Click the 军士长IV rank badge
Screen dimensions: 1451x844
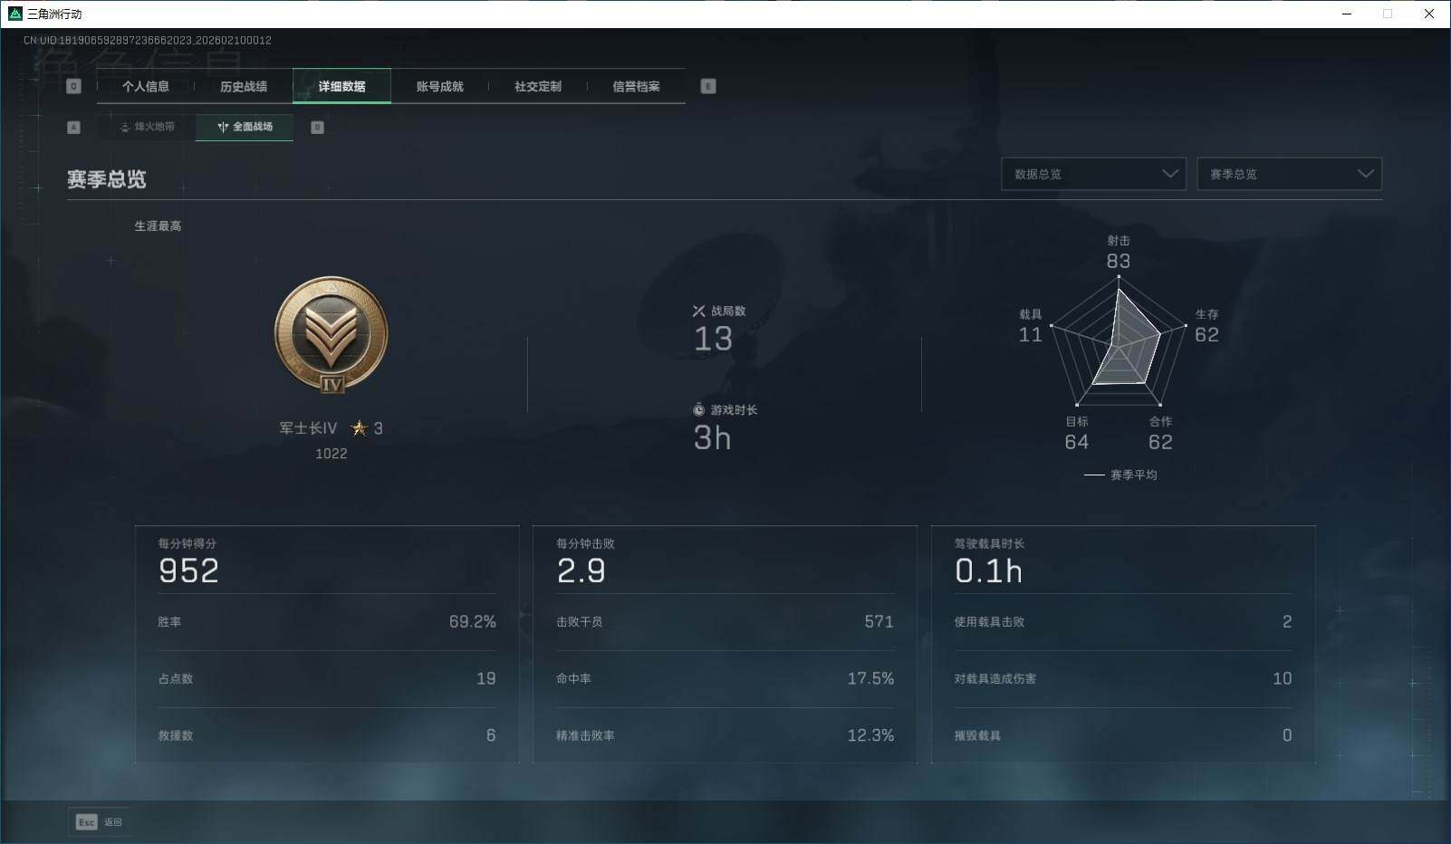coord(332,336)
